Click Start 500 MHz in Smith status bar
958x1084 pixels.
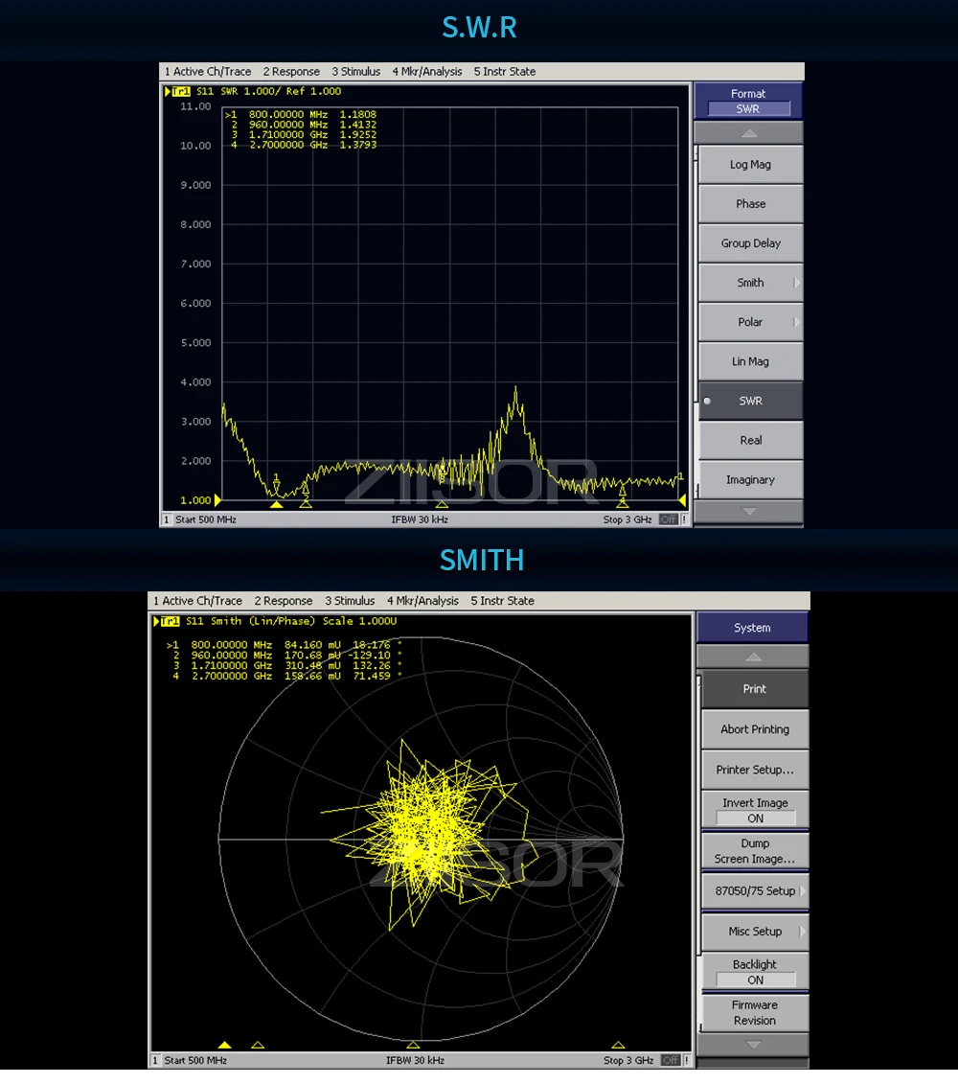coord(194,1060)
